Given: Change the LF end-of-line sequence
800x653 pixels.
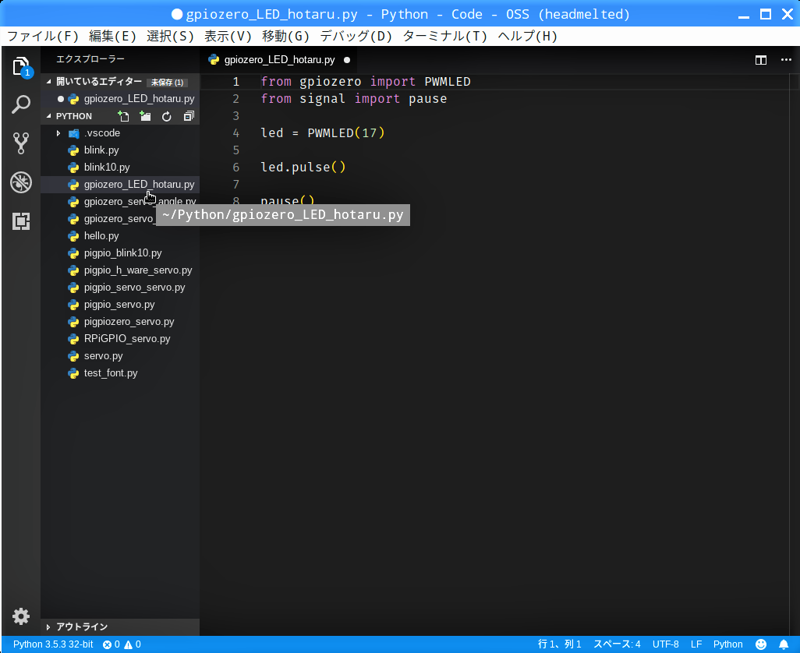Looking at the screenshot, I should coord(696,644).
